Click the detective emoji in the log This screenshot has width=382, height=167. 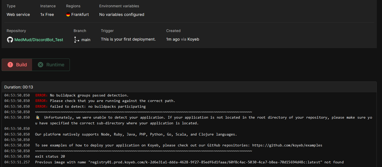38,117
